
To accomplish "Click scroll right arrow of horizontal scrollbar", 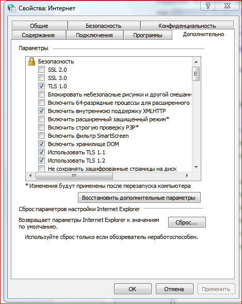I will pyautogui.click(x=187, y=175).
